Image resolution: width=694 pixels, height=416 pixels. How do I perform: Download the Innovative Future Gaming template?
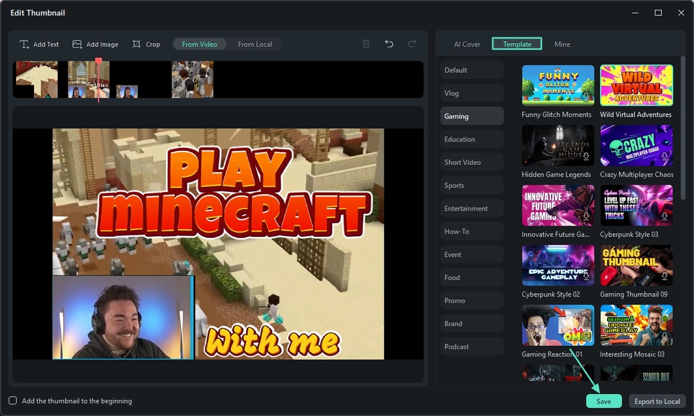[x=586, y=217]
